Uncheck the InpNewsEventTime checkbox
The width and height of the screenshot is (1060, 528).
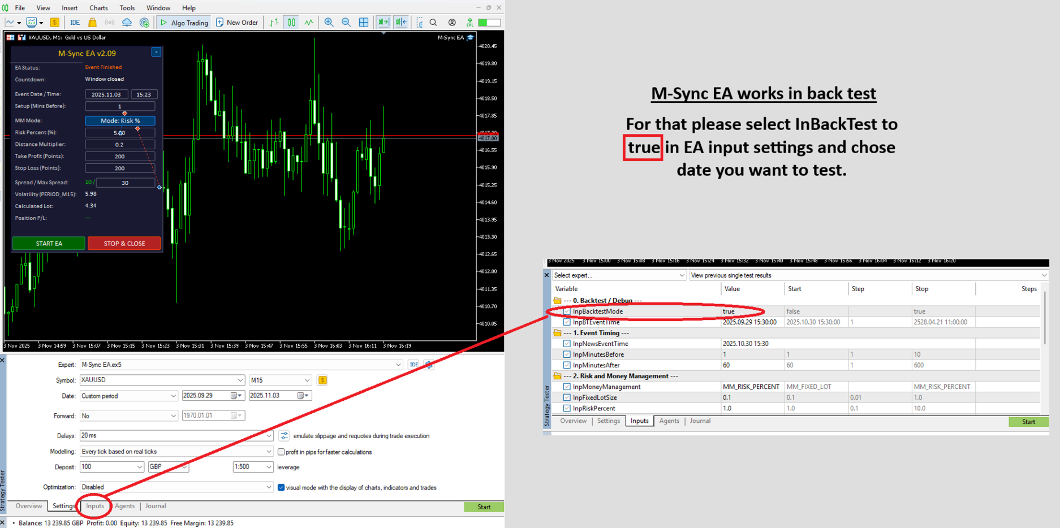coord(567,344)
